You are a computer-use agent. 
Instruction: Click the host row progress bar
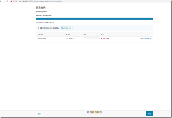coord(92,38)
